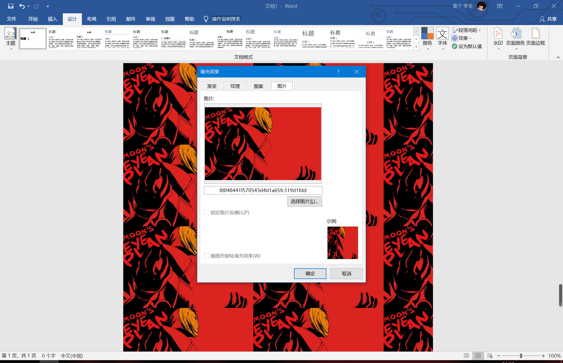Open the Fonts (字体) theme icon

[442, 33]
